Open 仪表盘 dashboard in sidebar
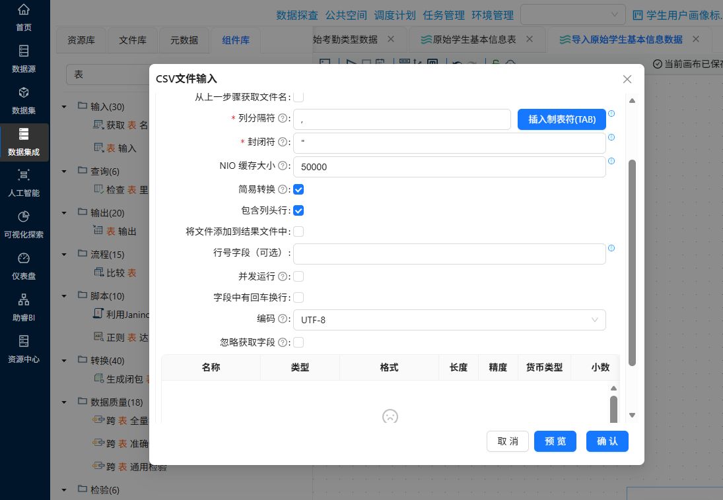Viewport: 723px width, 500px height. (x=24, y=266)
